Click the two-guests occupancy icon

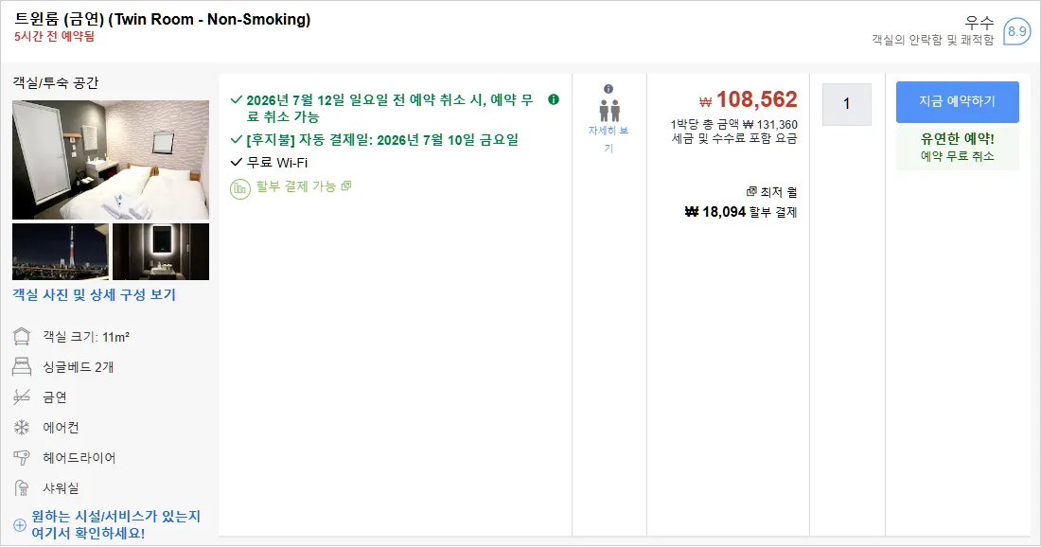click(609, 110)
